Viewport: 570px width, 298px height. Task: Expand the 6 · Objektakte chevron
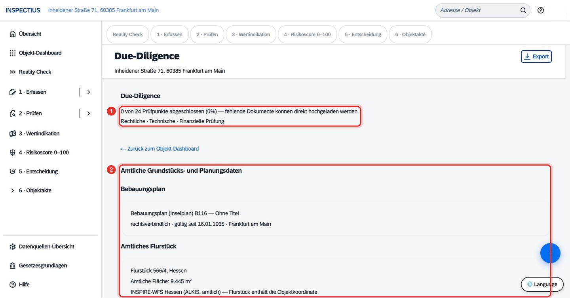pos(13,190)
